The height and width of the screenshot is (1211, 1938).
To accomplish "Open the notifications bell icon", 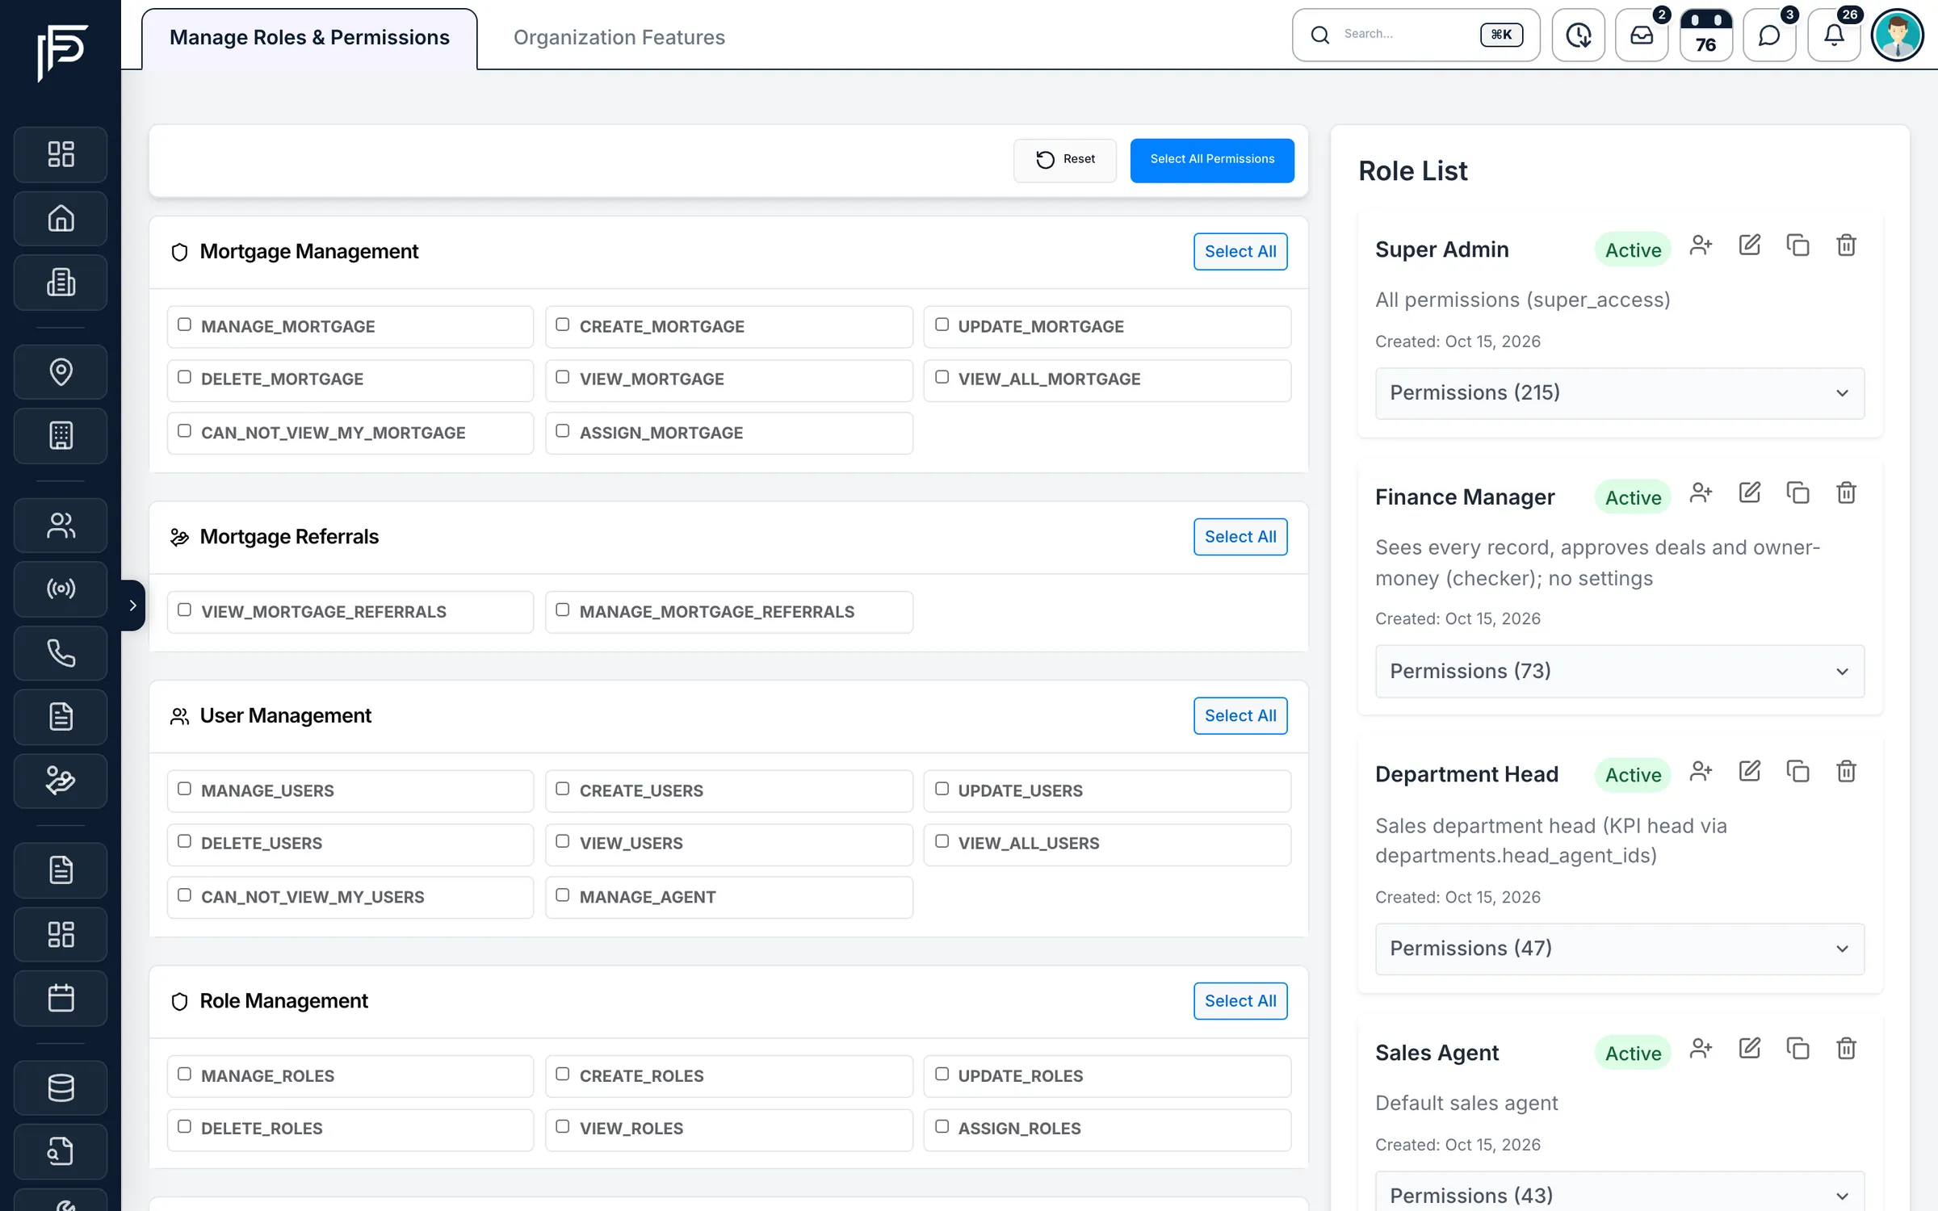I will [1834, 36].
